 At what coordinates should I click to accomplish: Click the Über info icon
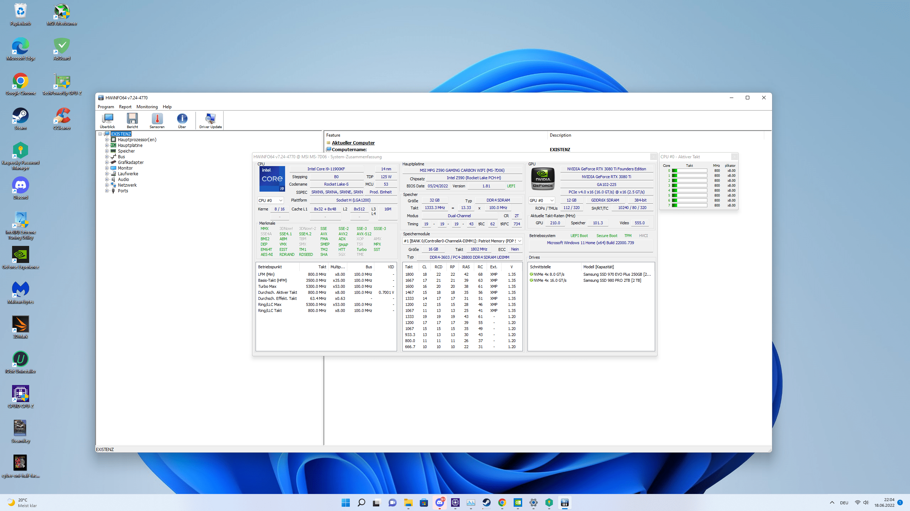click(x=182, y=121)
